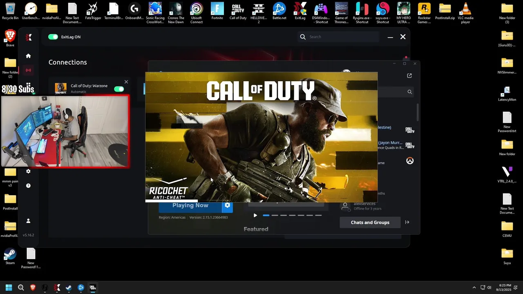Select the CEMU desktop folder
The image size is (523, 294).
click(x=507, y=229)
